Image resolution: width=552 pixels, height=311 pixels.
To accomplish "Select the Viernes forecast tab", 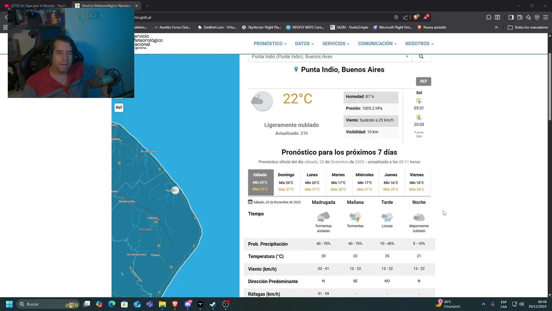I will [417, 183].
